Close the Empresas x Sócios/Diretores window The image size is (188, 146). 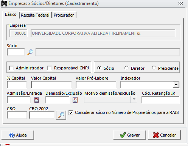click(x=180, y=3)
